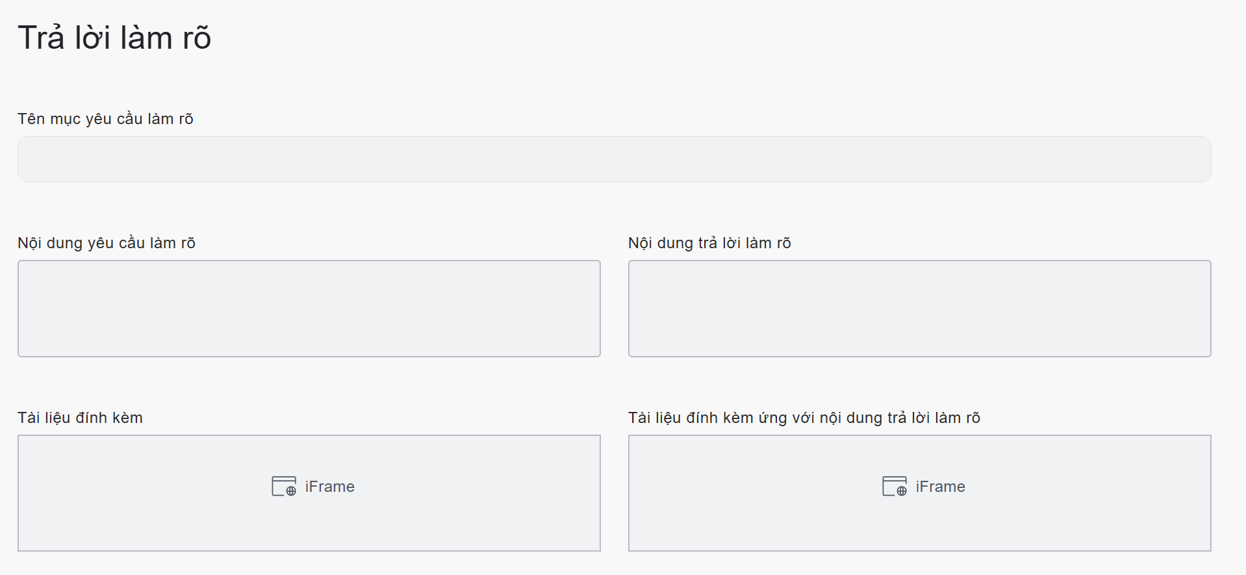Click the Trả lời làm rõ page heading

114,38
